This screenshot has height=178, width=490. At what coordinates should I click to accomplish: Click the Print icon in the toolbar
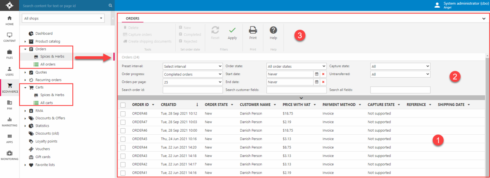[x=253, y=31]
